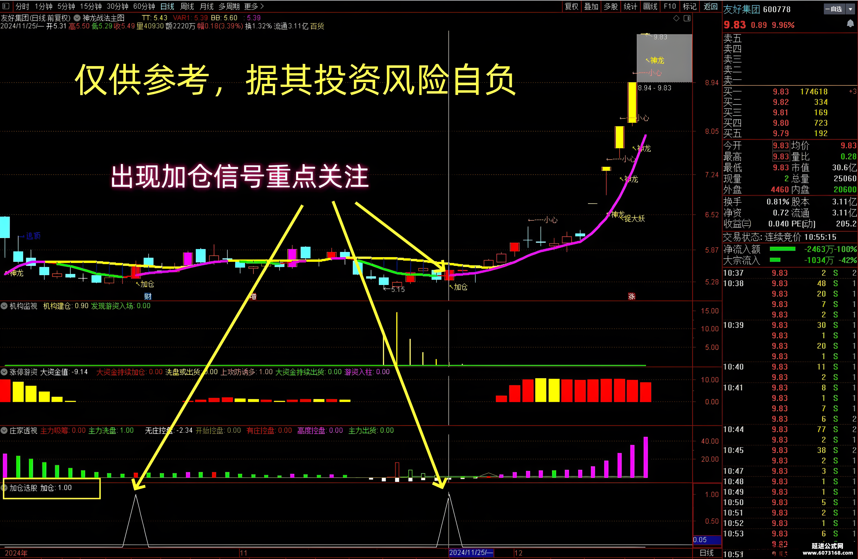
Task: Toggle the 张停游资 indicator panel circle
Action: coord(4,372)
